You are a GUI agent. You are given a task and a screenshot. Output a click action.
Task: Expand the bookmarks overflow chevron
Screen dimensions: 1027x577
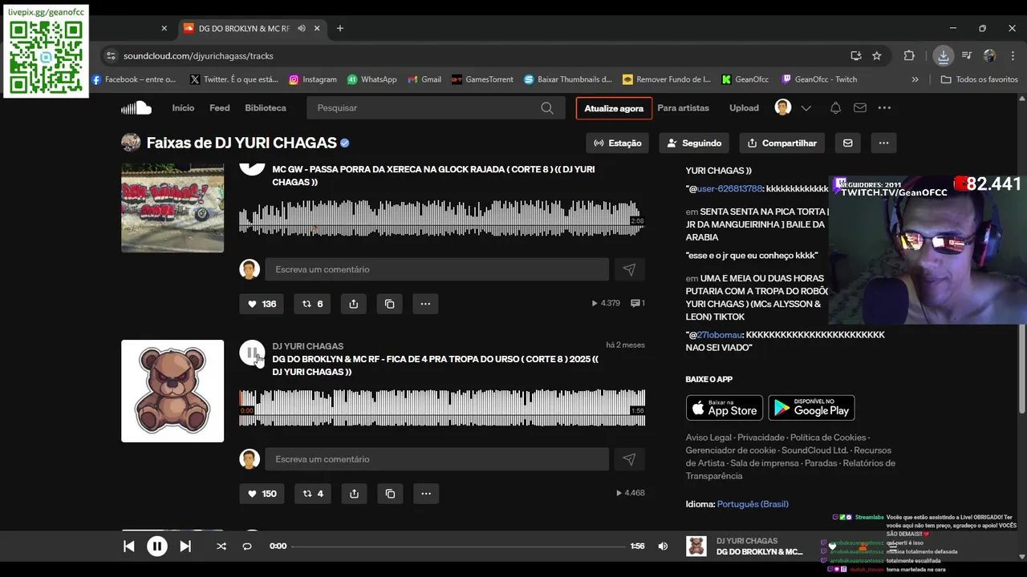point(915,79)
